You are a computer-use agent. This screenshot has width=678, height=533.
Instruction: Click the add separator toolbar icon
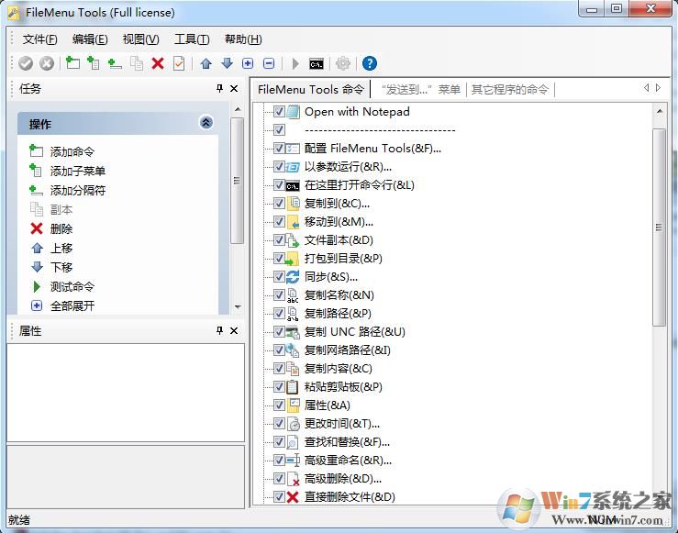click(x=114, y=63)
